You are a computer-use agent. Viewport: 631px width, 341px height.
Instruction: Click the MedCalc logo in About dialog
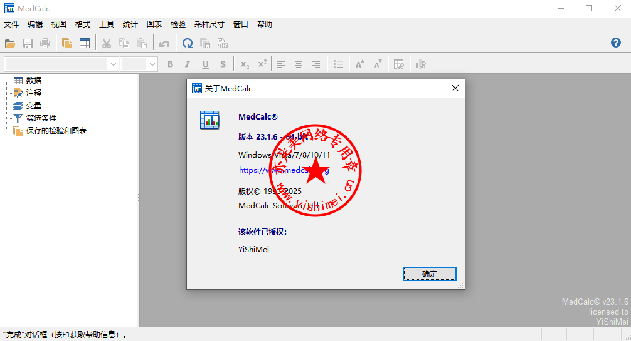pos(209,120)
